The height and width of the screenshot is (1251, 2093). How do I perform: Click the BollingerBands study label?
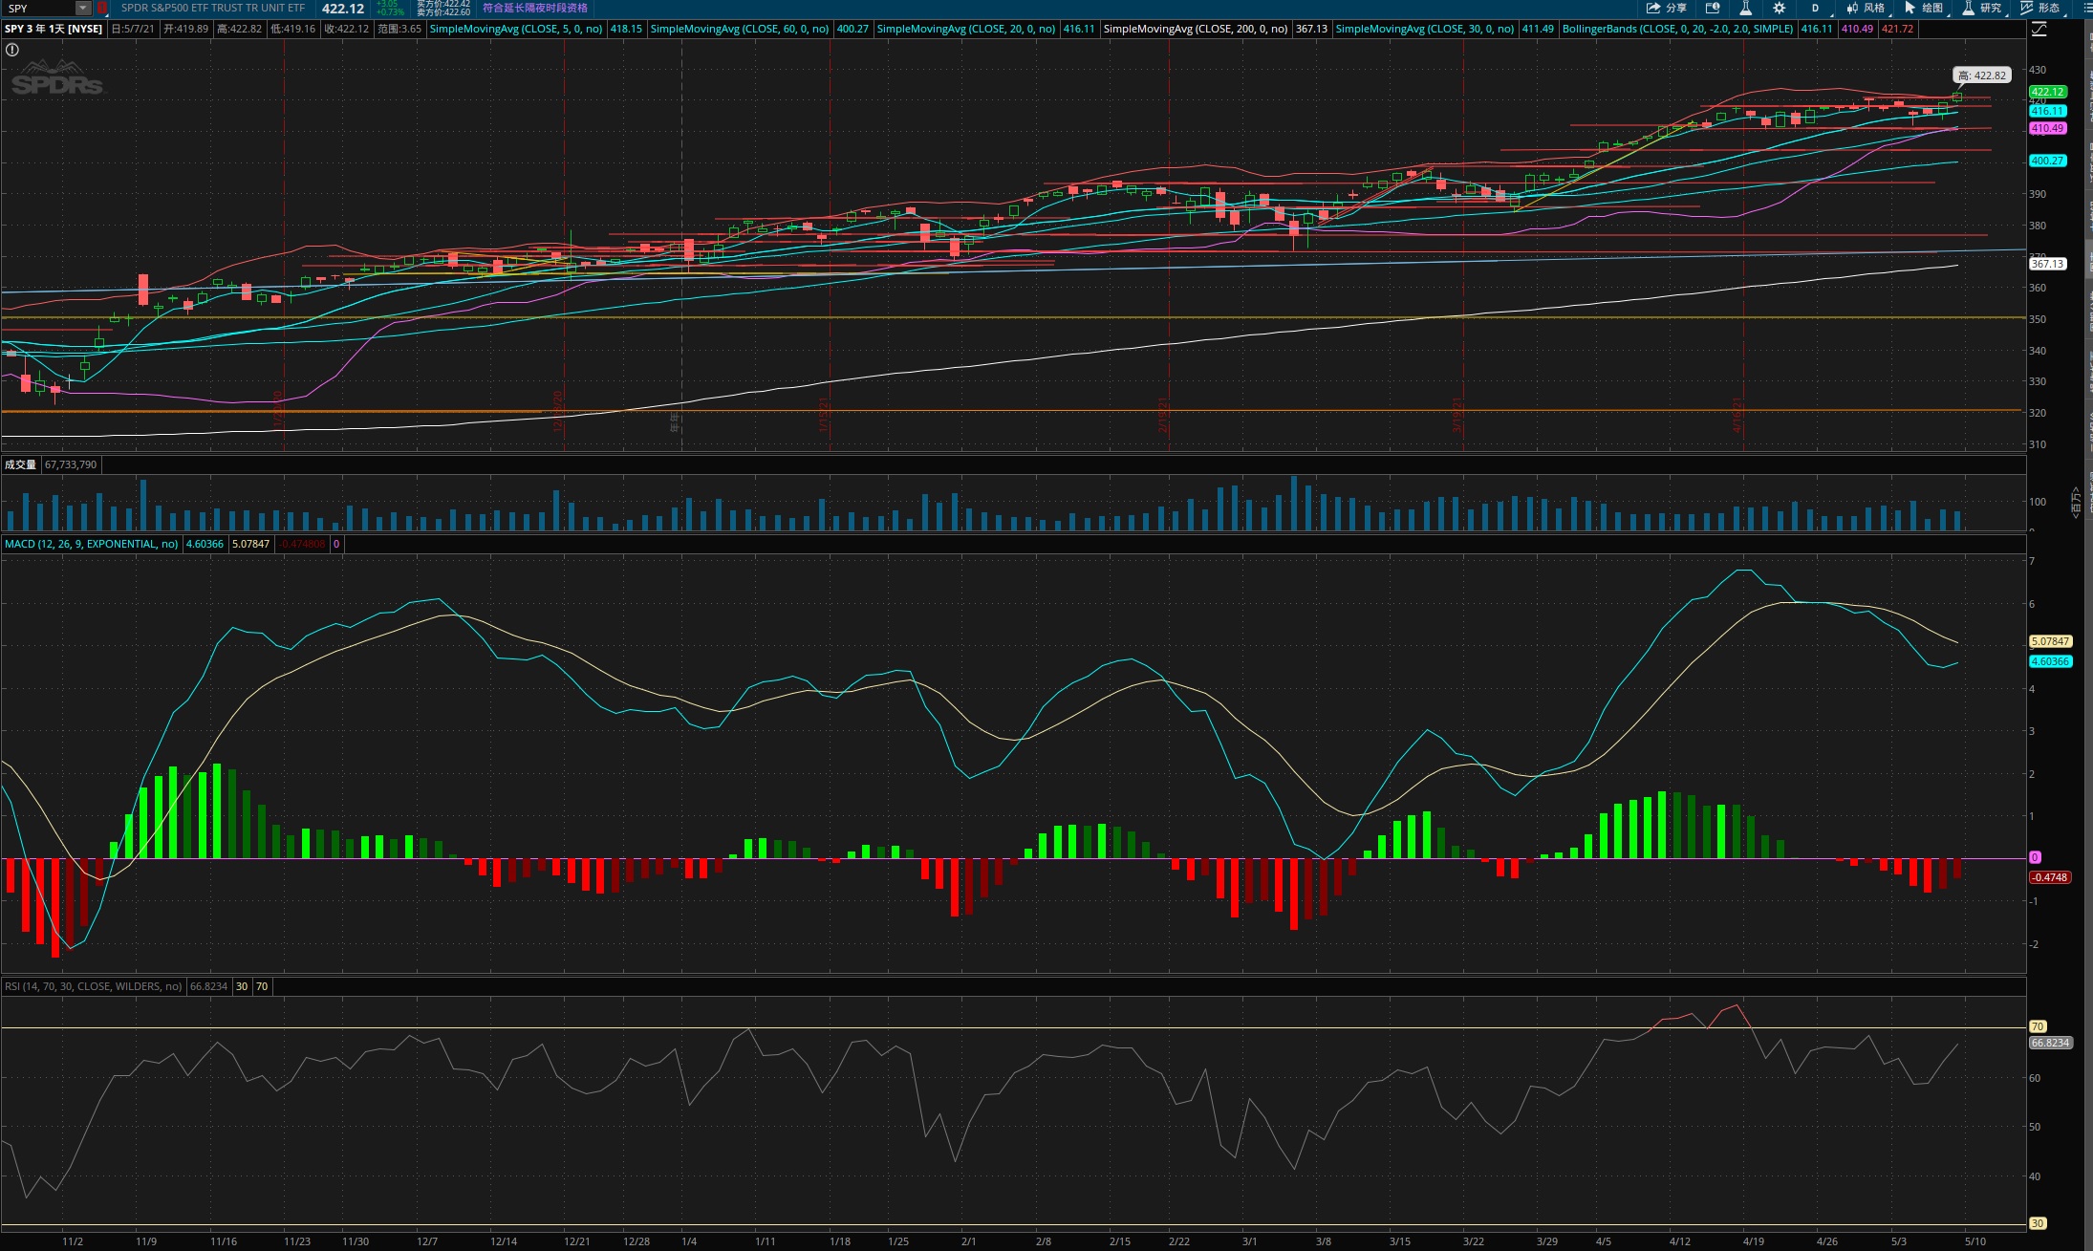pos(1677,29)
